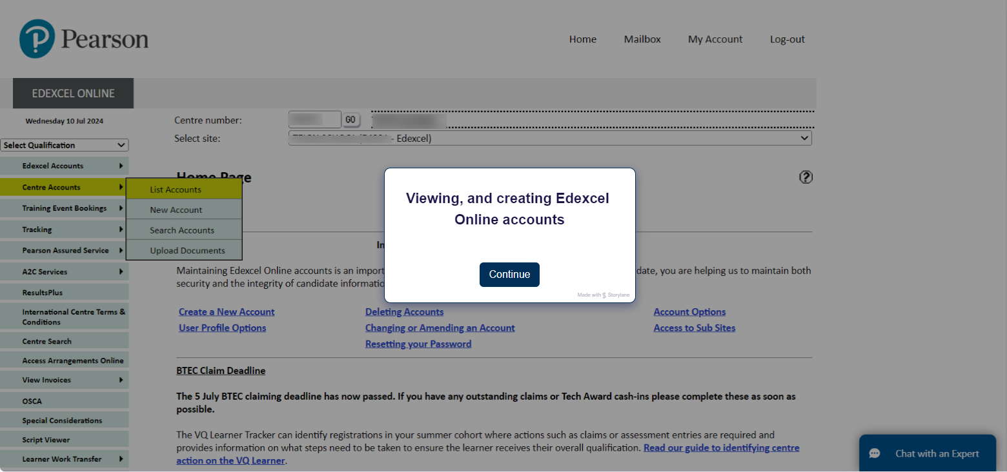Open the help question mark icon

pyautogui.click(x=806, y=177)
